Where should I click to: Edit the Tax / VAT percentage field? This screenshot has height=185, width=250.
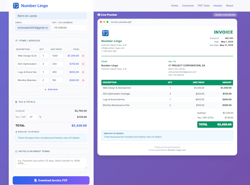[32, 117]
